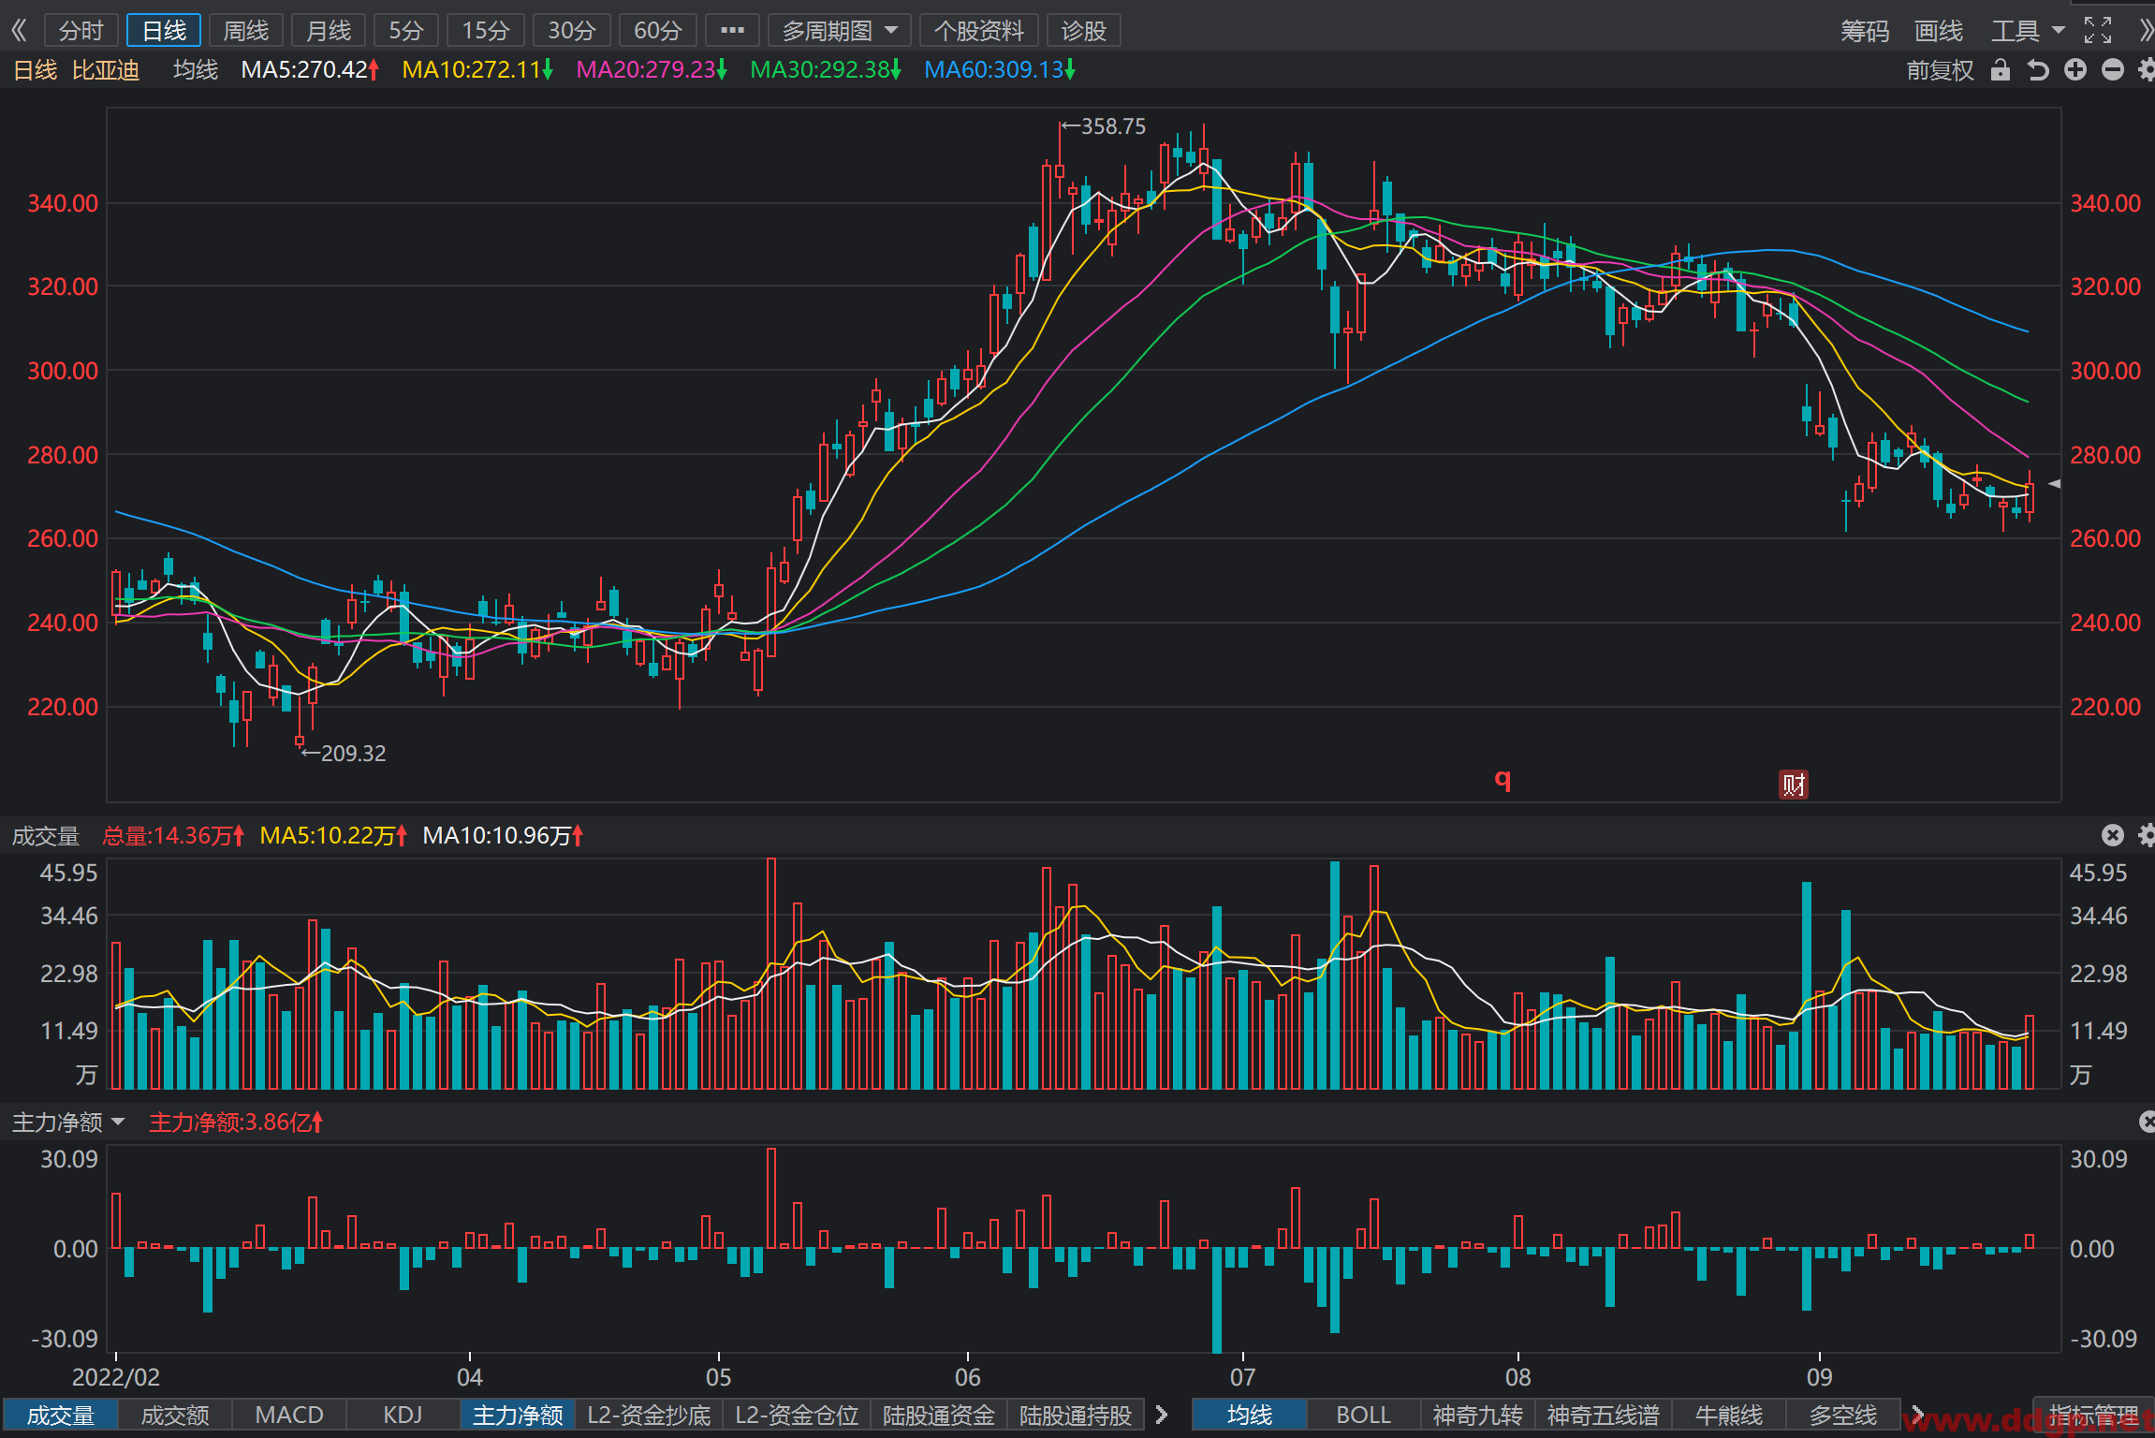Select the BOLL overlay tab
This screenshot has height=1438, width=2155.
(1363, 1415)
